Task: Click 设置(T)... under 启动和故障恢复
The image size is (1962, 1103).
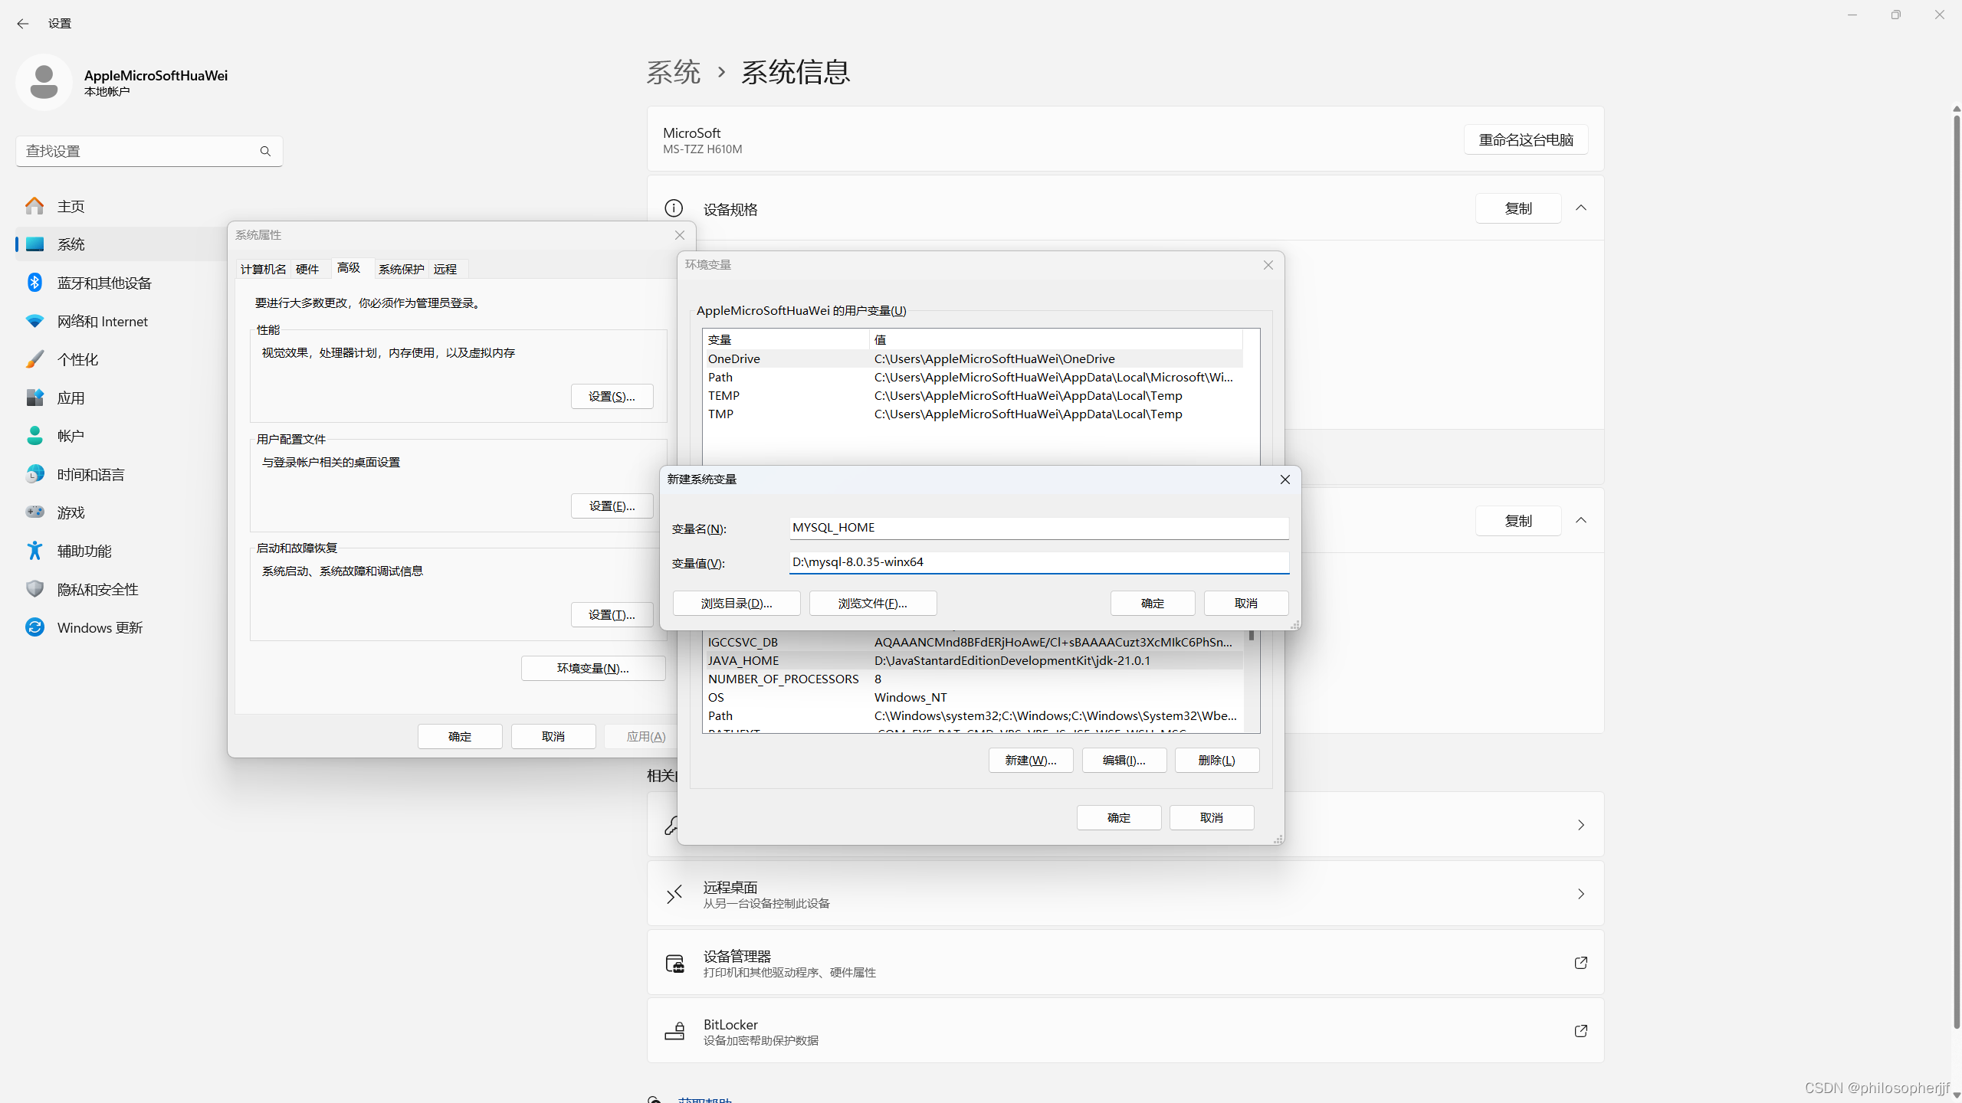Action: pos(612,615)
